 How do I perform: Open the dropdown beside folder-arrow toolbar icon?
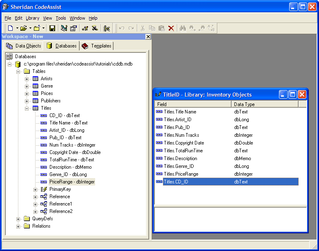tap(43, 28)
